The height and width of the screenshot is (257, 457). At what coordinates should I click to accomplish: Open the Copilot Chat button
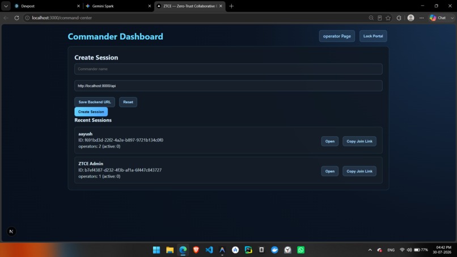438,18
